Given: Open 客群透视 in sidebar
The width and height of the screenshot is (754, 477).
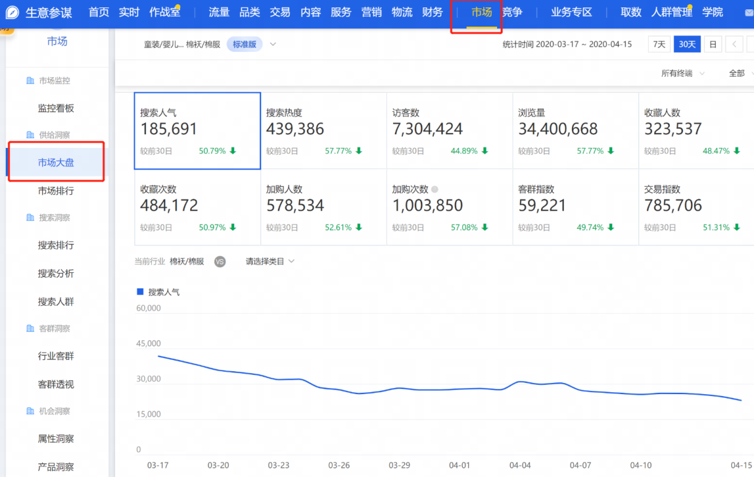Looking at the screenshot, I should (56, 385).
